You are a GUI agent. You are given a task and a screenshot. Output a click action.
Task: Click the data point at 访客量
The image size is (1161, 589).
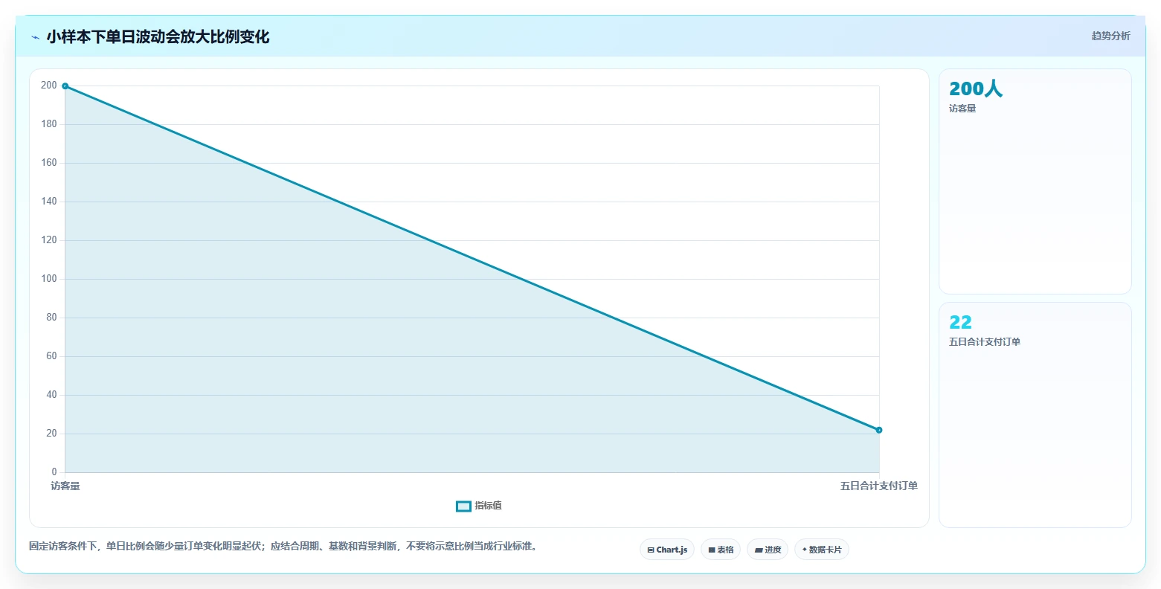(65, 86)
